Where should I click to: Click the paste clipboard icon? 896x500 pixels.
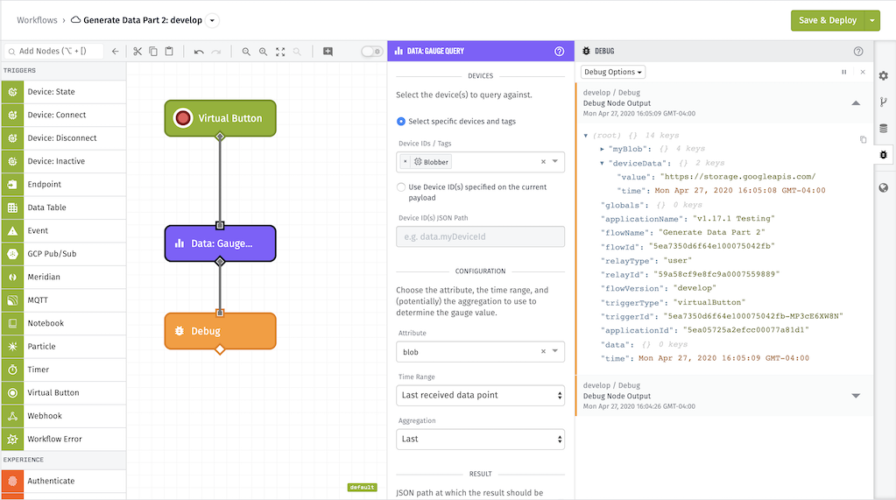tap(169, 52)
